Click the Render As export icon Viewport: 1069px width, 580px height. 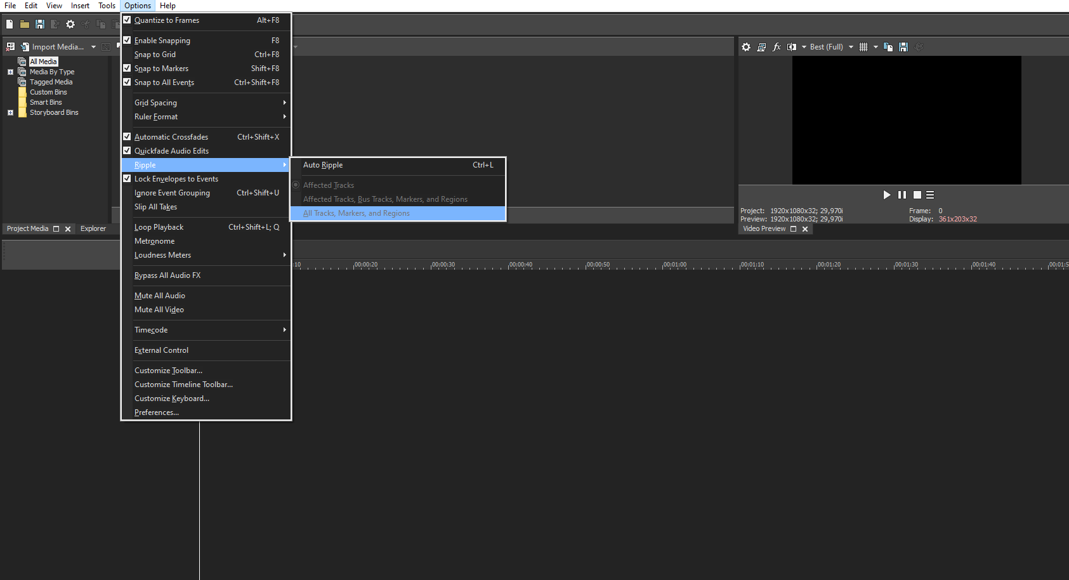(55, 24)
